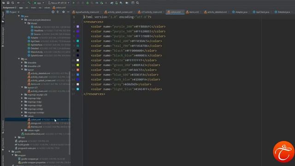Select activity_detailed.xml in layout folder

coord(41,73)
